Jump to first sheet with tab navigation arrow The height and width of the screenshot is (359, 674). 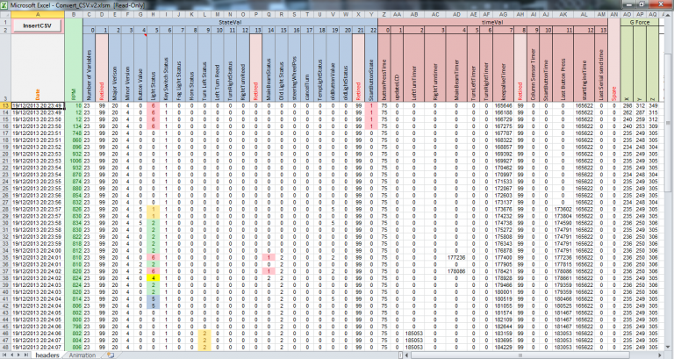(x=5, y=355)
